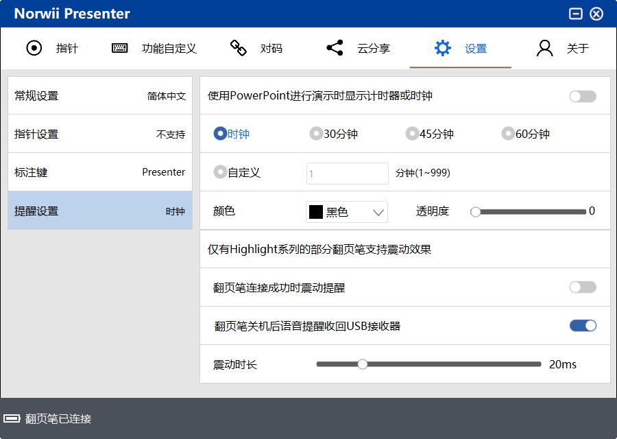Toggle vibration on presenter connection success
617x439 pixels.
pyautogui.click(x=583, y=287)
